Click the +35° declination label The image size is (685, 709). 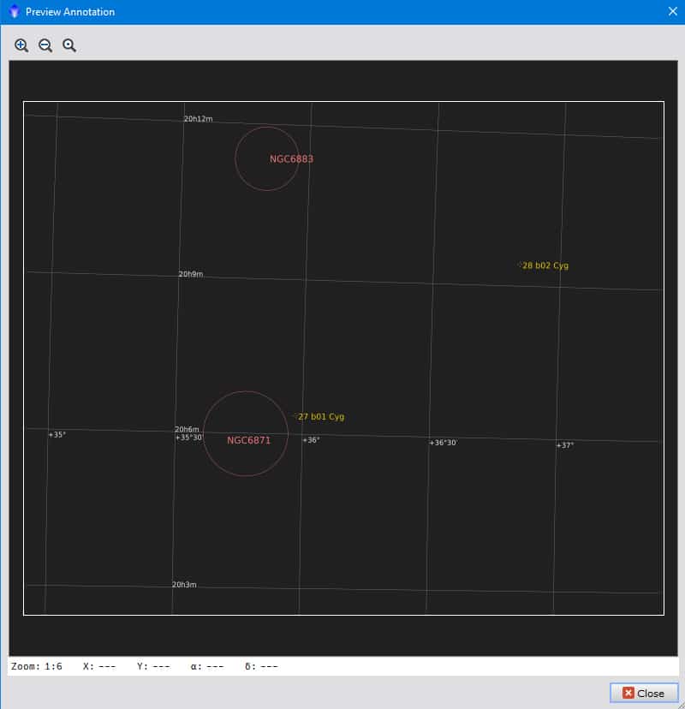point(57,434)
